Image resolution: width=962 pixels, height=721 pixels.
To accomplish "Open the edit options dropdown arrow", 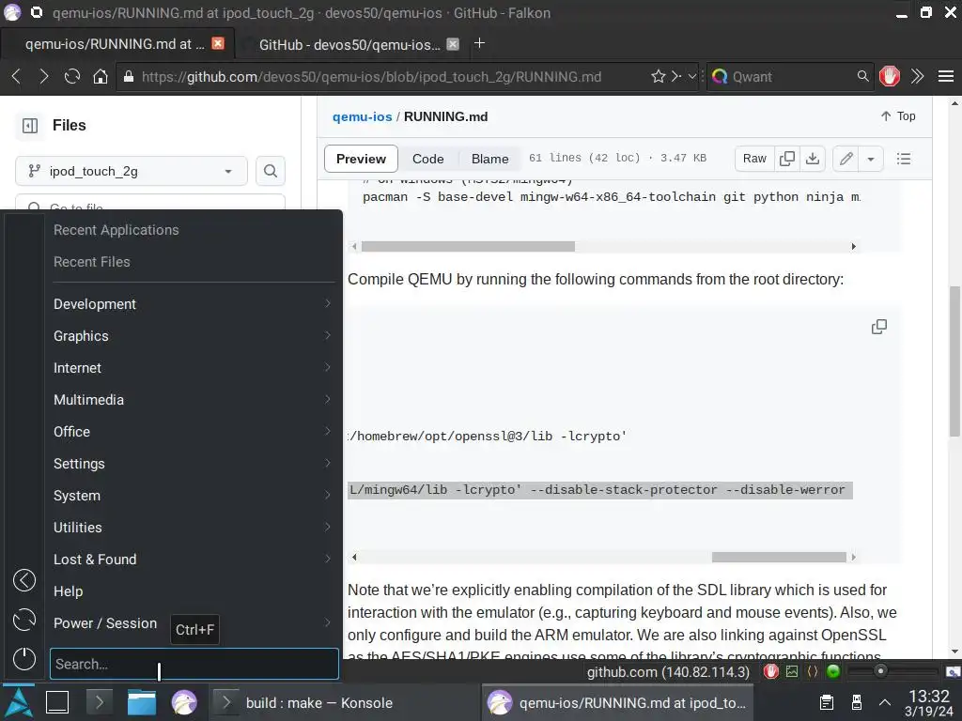I will coord(870,159).
